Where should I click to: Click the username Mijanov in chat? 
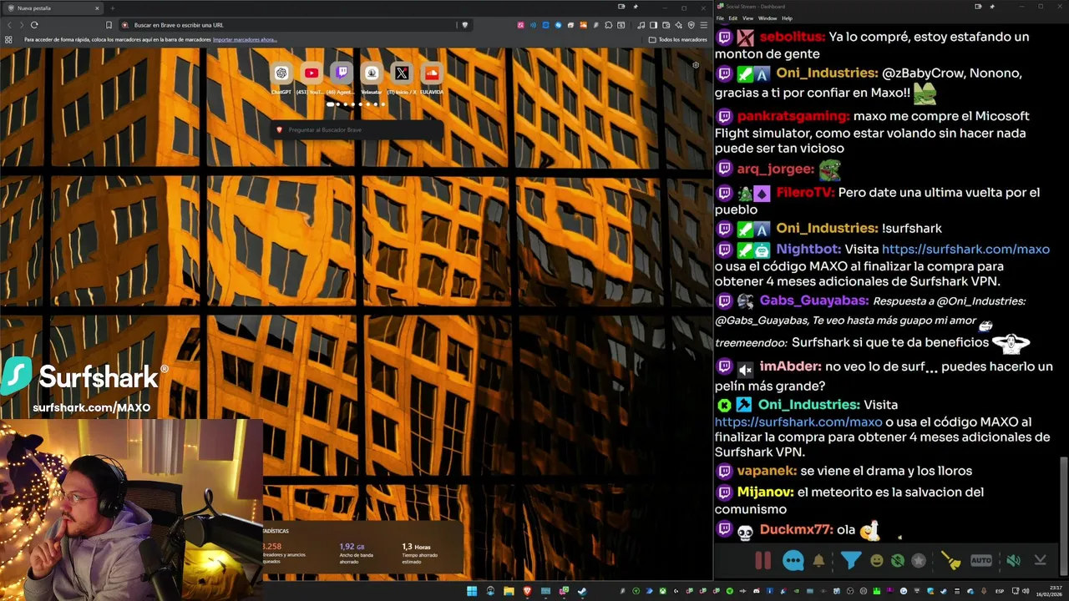766,492
